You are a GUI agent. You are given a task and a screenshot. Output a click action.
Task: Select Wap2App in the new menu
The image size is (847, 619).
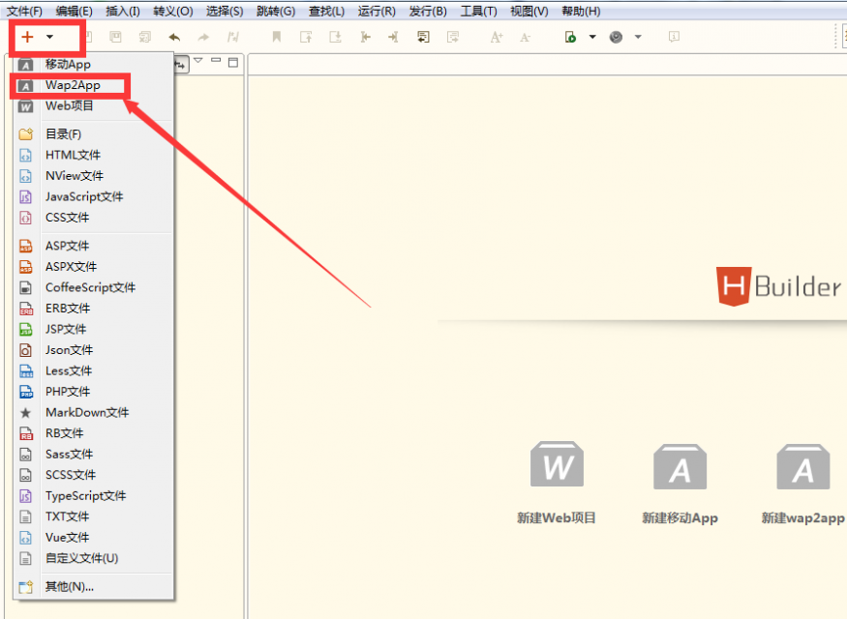(x=93, y=85)
